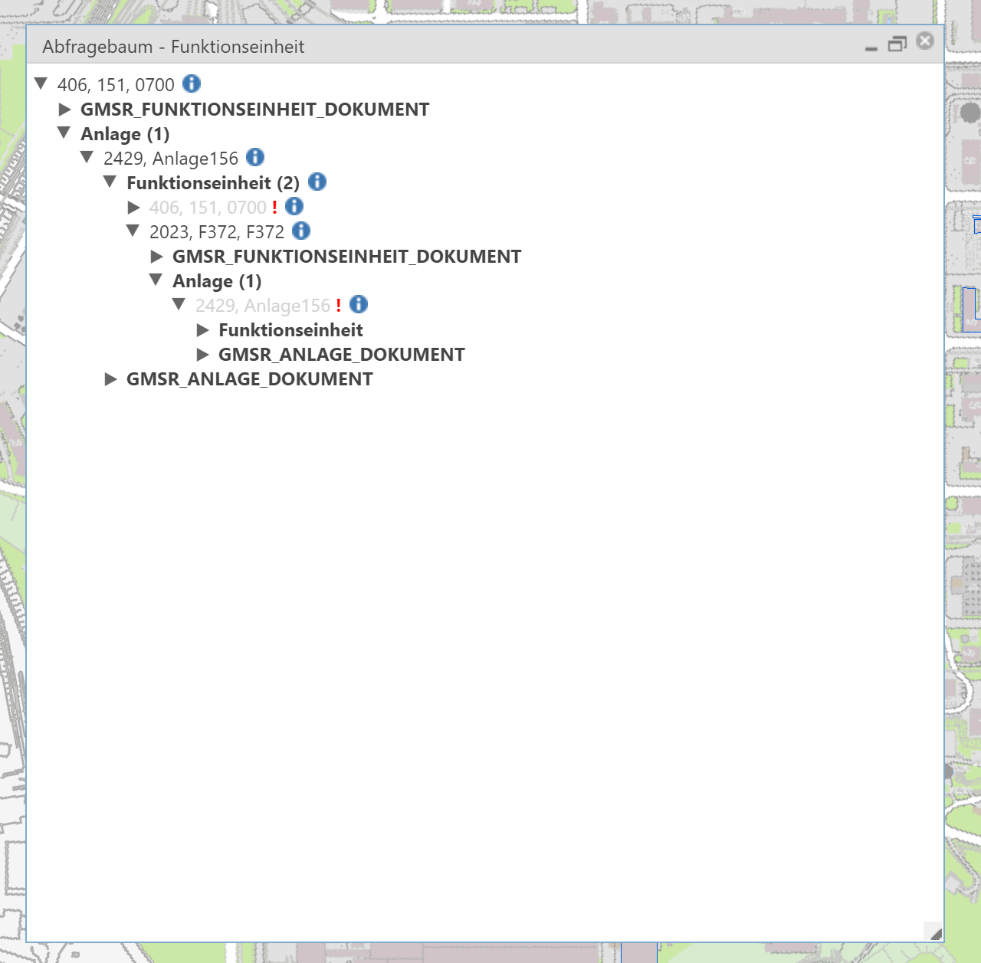Show info for 2023, F372, F372

[303, 231]
